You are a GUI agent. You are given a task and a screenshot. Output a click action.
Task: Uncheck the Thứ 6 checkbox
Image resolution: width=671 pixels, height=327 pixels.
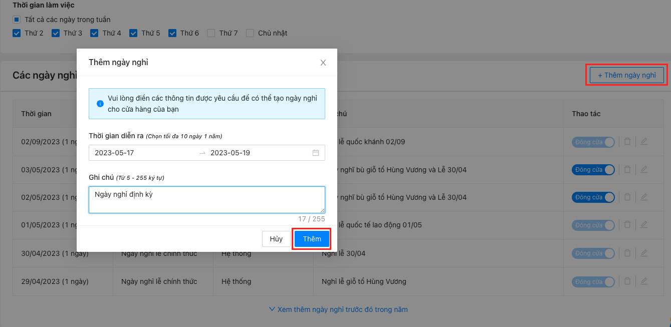[x=172, y=33]
